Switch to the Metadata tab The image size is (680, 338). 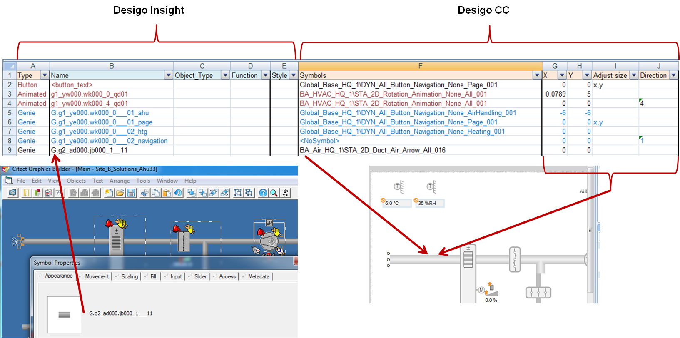coord(258,277)
